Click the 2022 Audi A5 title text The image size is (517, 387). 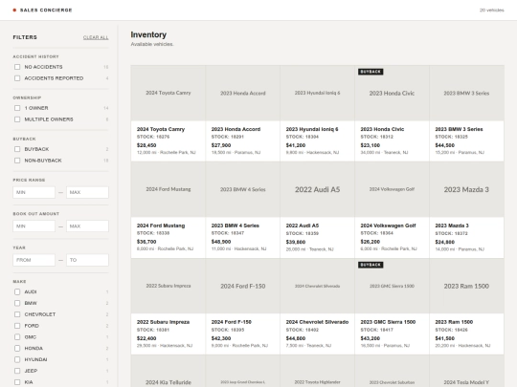point(303,226)
